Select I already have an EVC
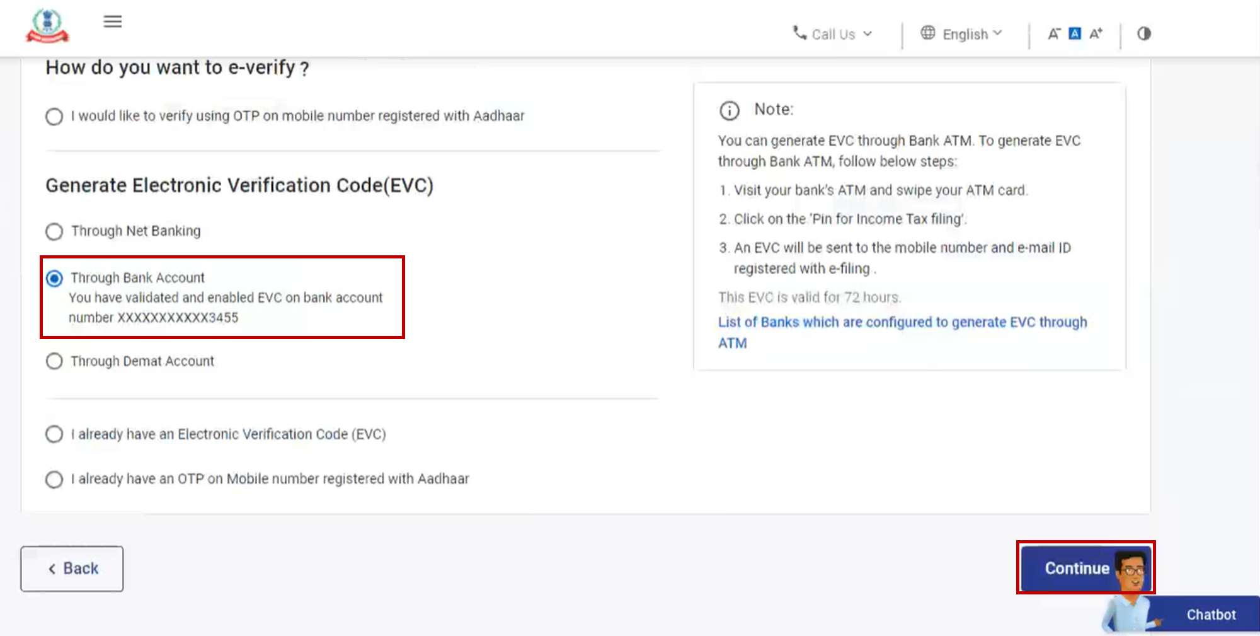The height and width of the screenshot is (636, 1260). [54, 434]
